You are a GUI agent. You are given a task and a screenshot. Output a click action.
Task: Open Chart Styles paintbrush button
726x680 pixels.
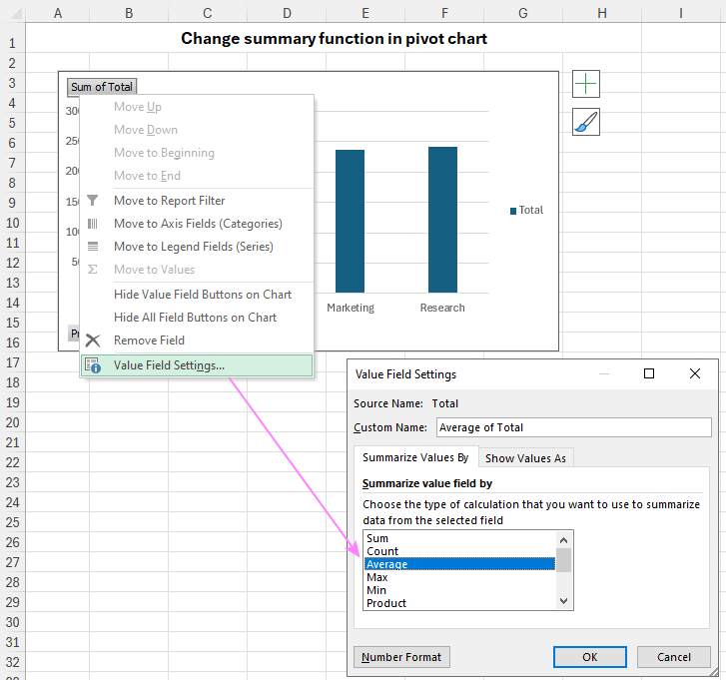pos(586,122)
